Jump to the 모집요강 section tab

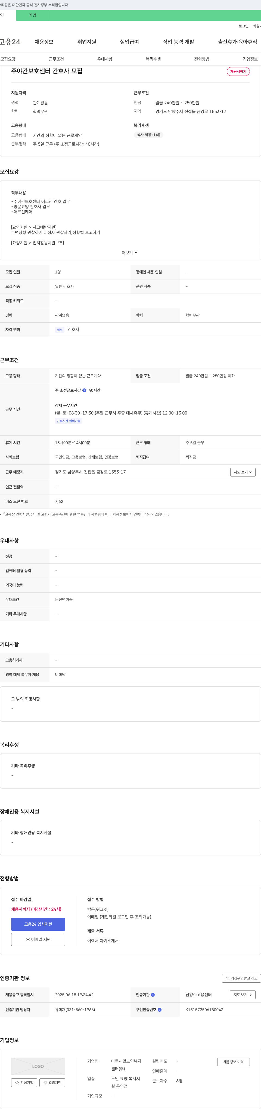click(8, 59)
